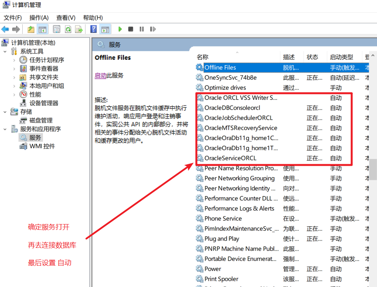Select the Peer Networking Grouping service
The image size is (377, 287).
click(x=282, y=178)
